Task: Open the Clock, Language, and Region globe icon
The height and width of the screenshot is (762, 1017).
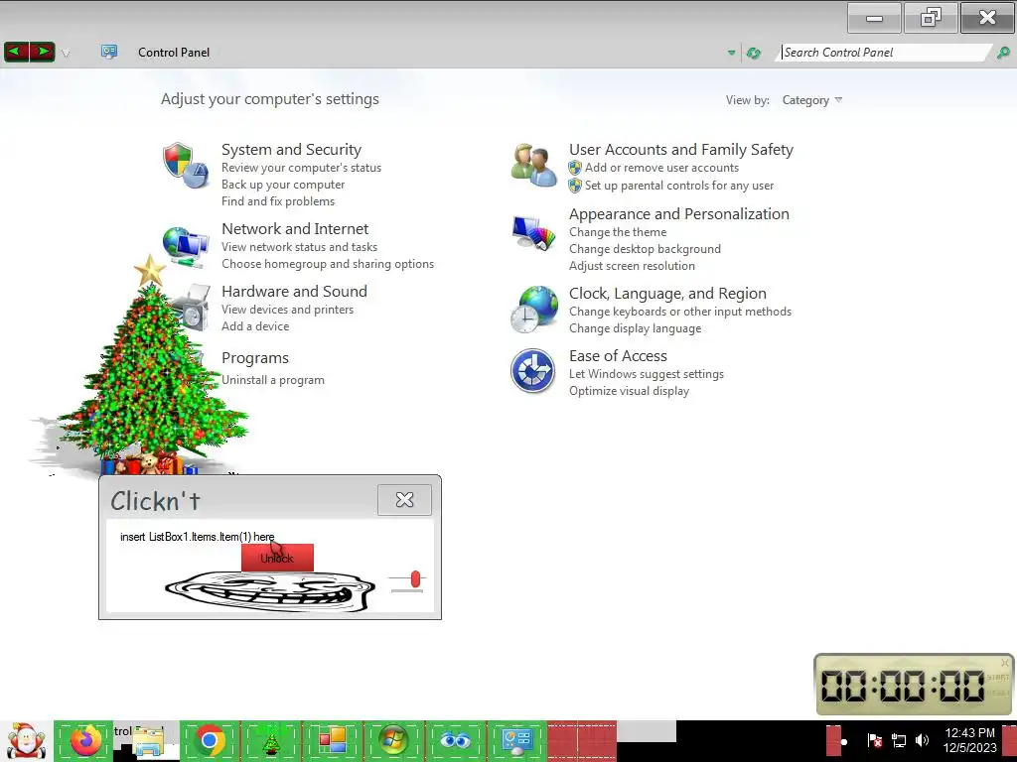Action: (533, 310)
